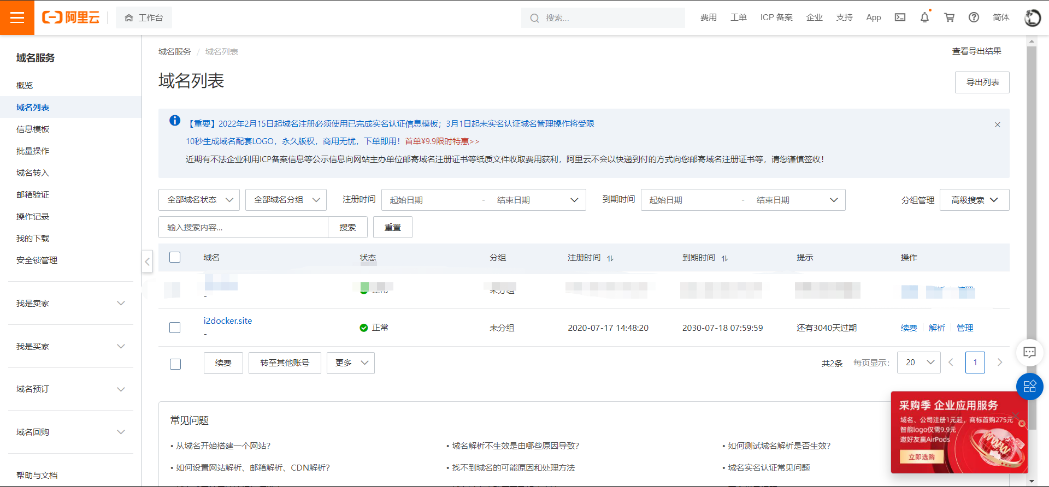
Task: Open the user avatar menu
Action: click(1032, 17)
